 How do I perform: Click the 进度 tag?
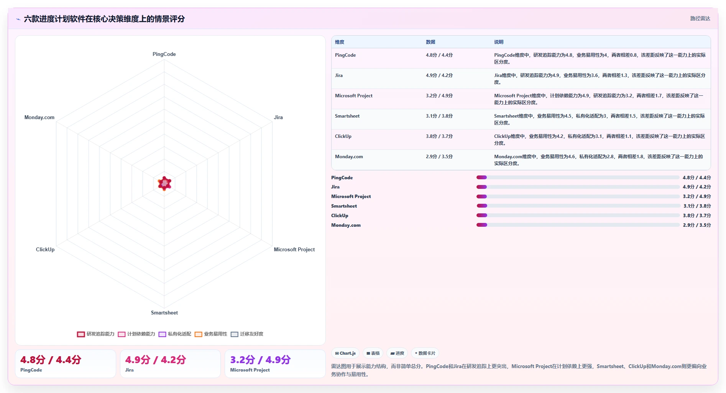[397, 353]
